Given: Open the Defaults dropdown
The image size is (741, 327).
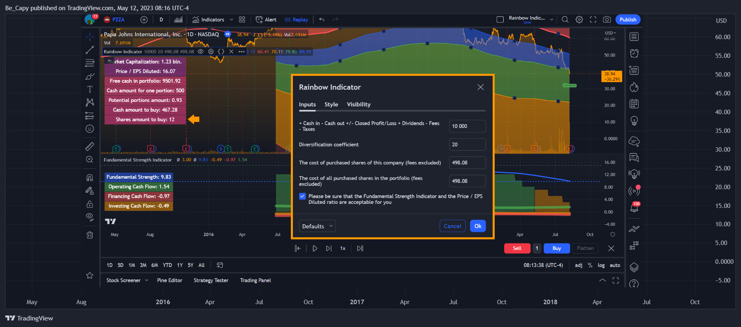Looking at the screenshot, I should (x=317, y=226).
